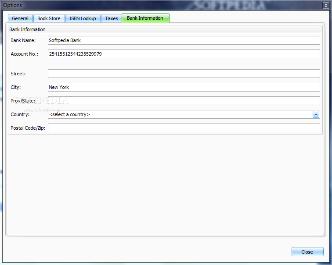This screenshot has width=332, height=265.
Task: Open the Book Store tab
Action: [49, 18]
